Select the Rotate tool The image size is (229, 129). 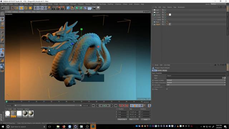[x=26, y=8]
